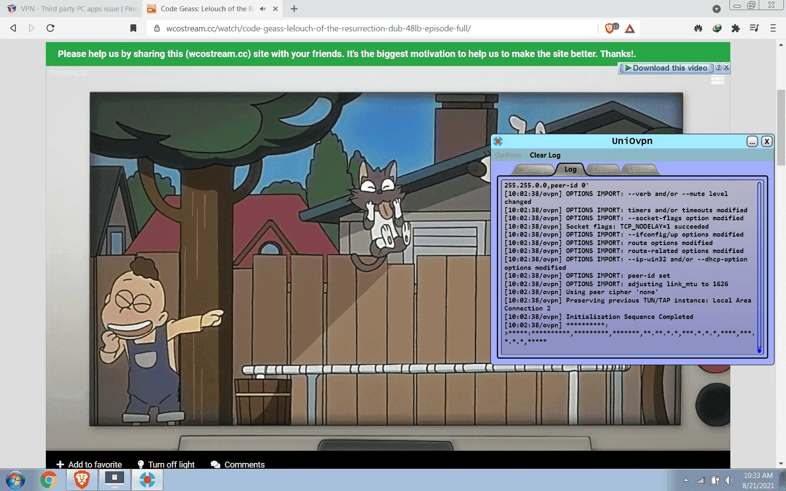Switch to the Code Geass Lelouch tab
Screen dimensions: 786x491
point(206,9)
